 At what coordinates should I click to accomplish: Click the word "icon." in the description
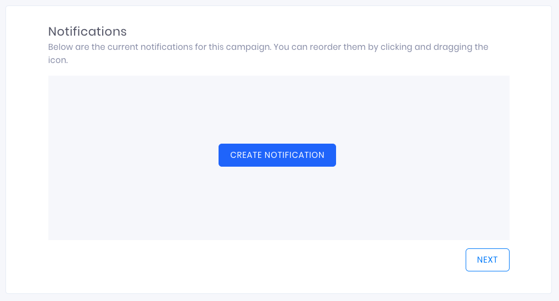pos(58,60)
